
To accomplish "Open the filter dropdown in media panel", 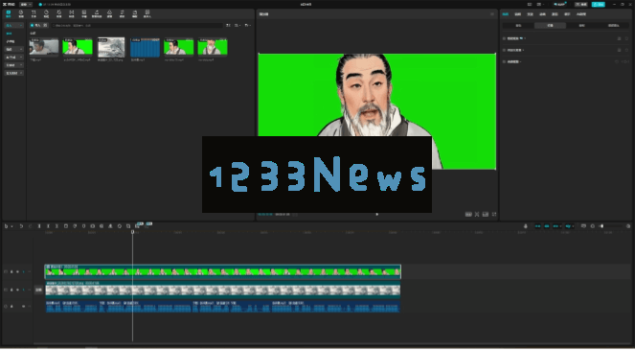I will click(x=247, y=25).
